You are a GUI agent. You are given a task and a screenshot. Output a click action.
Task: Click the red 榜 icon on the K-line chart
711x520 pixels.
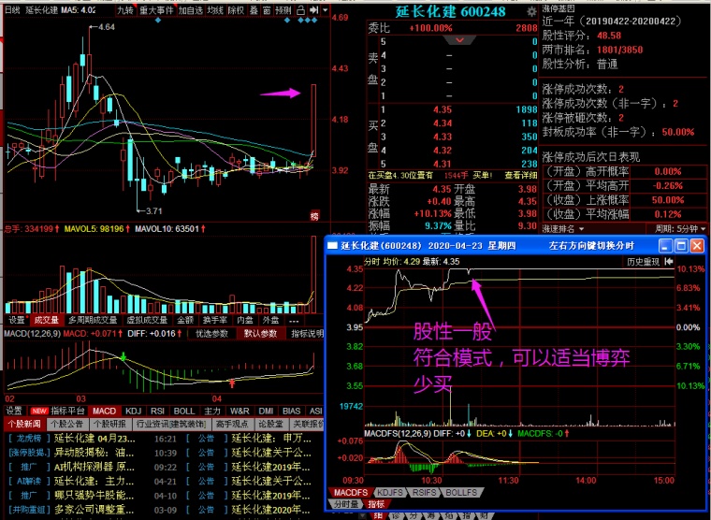pos(314,216)
